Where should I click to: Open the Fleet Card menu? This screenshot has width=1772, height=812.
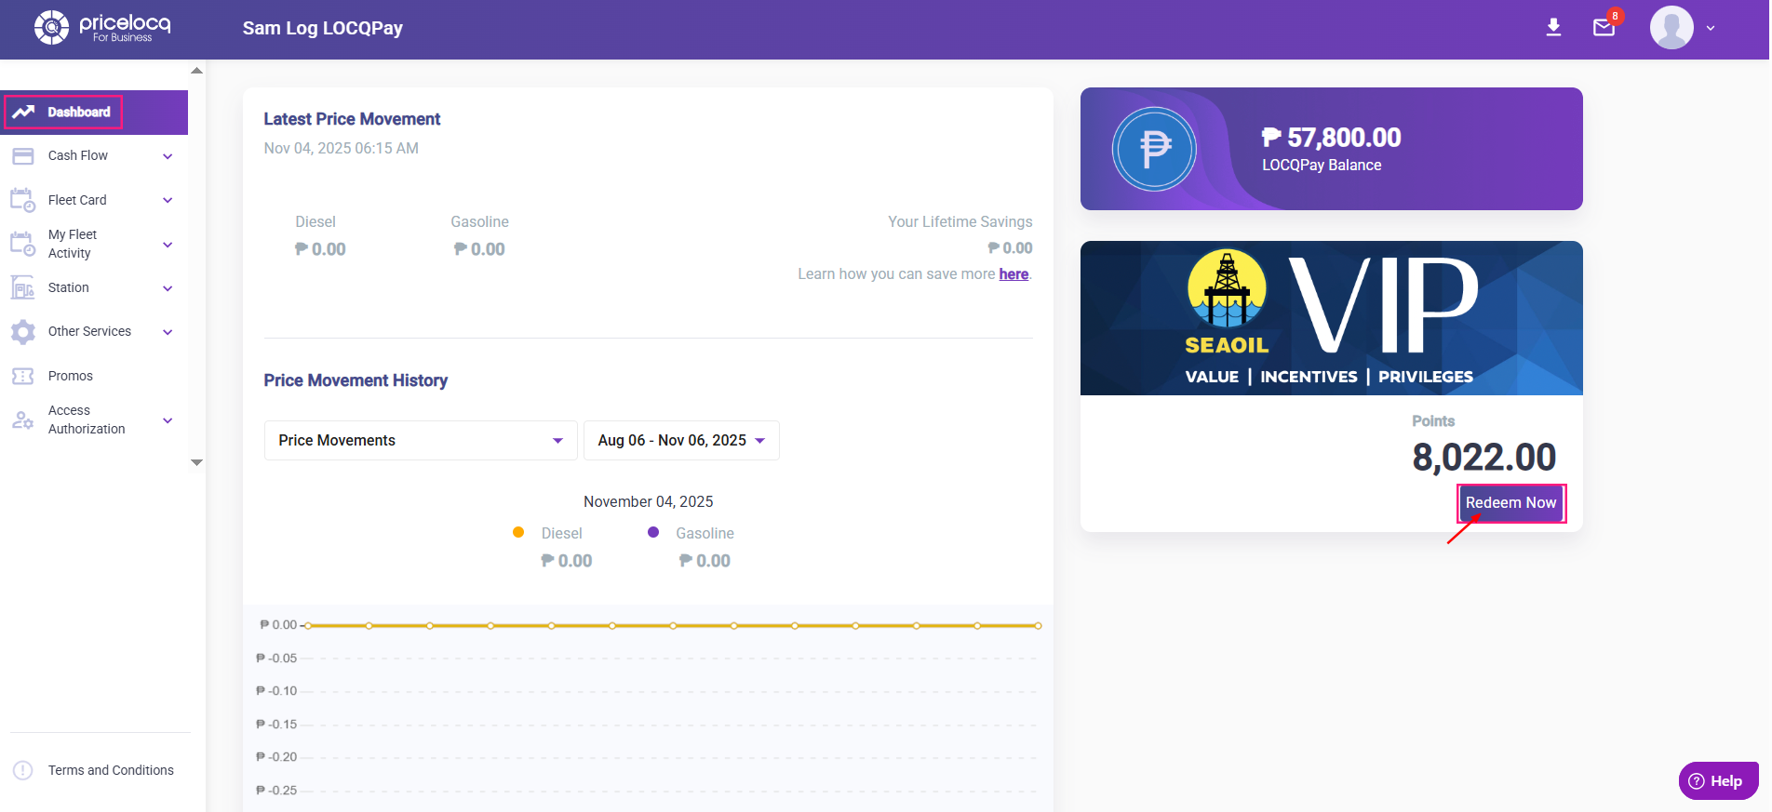point(77,200)
